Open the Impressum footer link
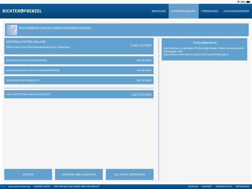This screenshot has height=189, width=252. coord(242,186)
